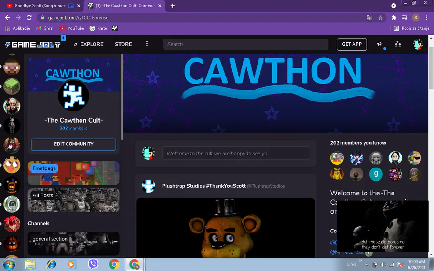Click the GET APP button
This screenshot has height=271, width=434.
click(352, 44)
